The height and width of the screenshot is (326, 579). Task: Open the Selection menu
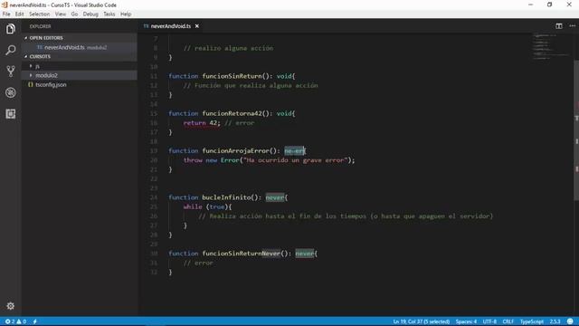(39, 14)
